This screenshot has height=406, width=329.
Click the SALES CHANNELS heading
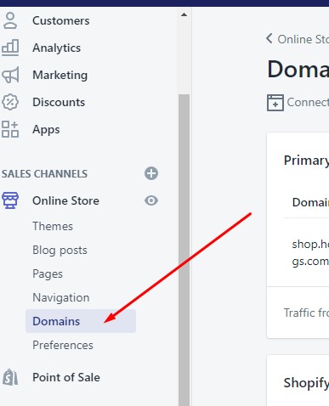(x=44, y=174)
